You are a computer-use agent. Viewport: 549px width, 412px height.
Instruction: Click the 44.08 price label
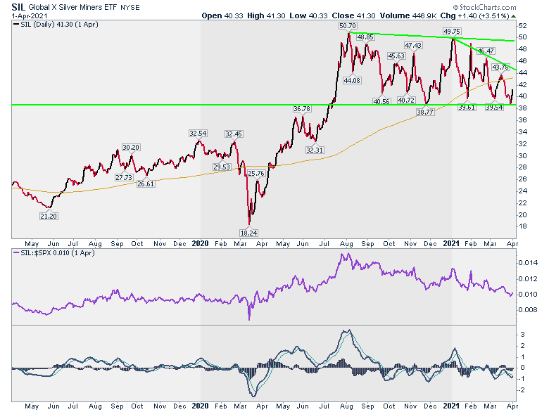pyautogui.click(x=352, y=80)
